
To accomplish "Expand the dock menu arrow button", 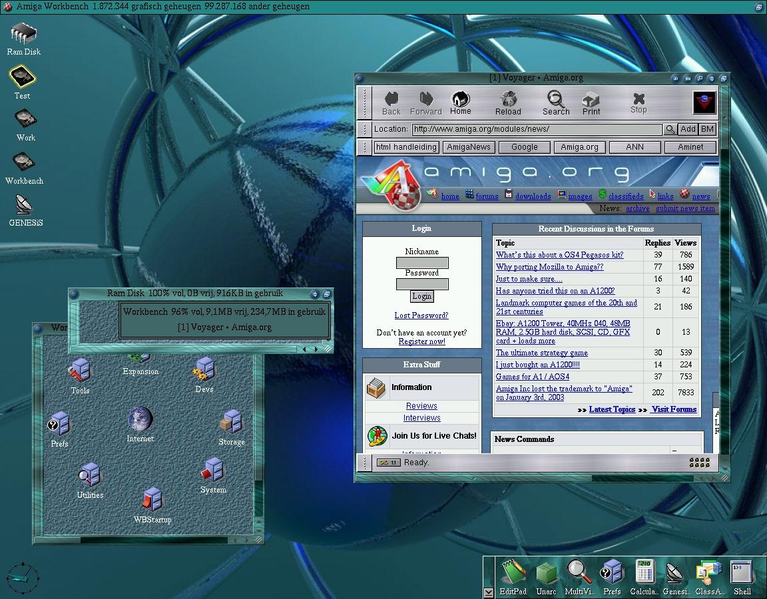I will click(488, 592).
